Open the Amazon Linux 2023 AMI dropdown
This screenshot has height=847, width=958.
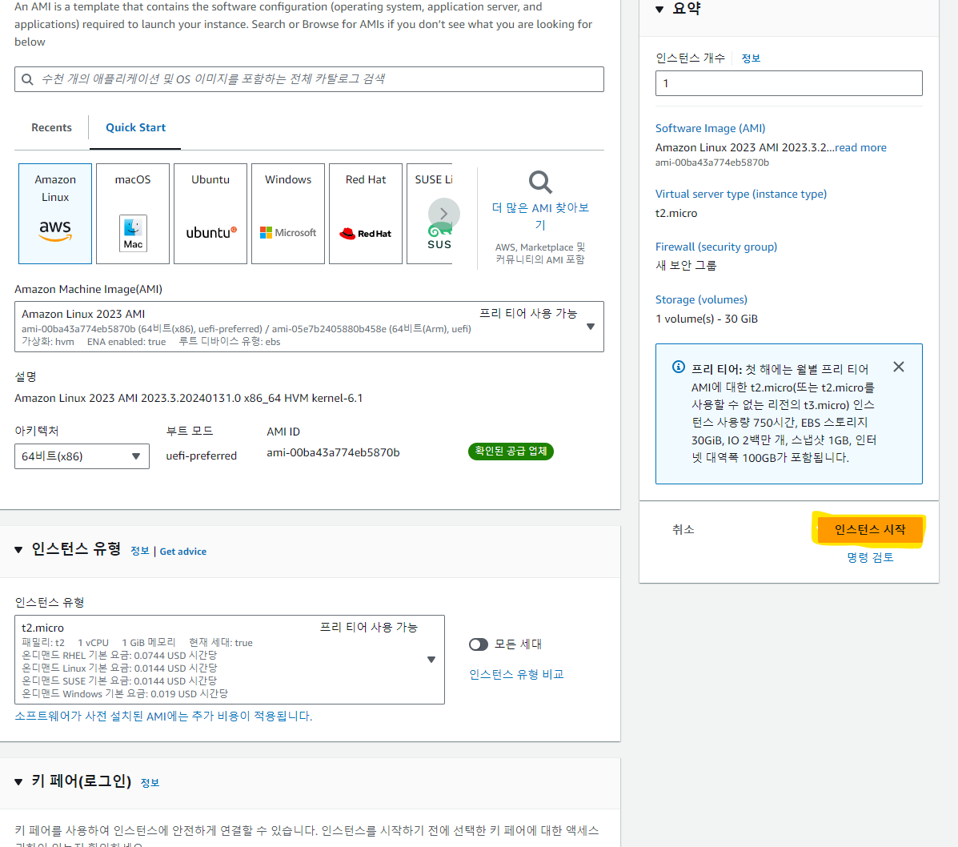pyautogui.click(x=309, y=327)
